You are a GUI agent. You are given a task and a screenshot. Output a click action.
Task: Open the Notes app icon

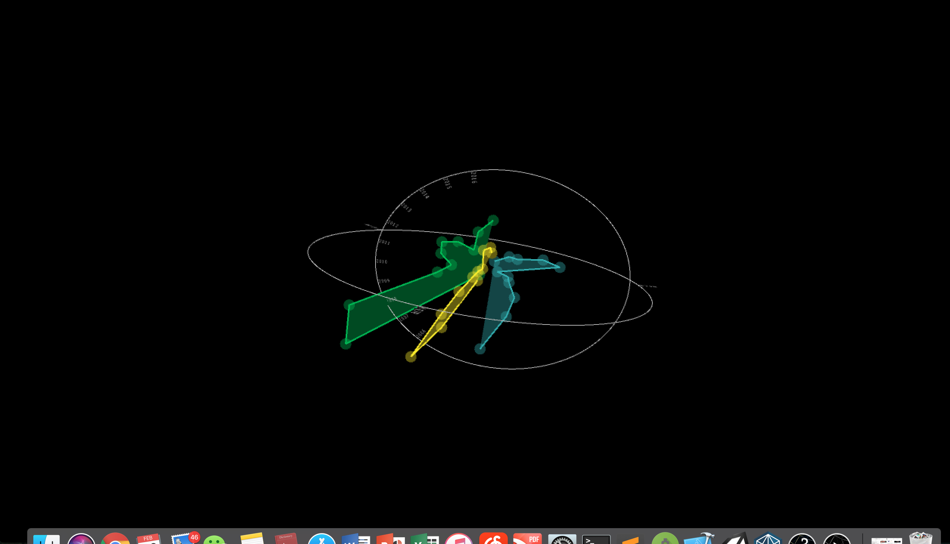[x=251, y=539]
